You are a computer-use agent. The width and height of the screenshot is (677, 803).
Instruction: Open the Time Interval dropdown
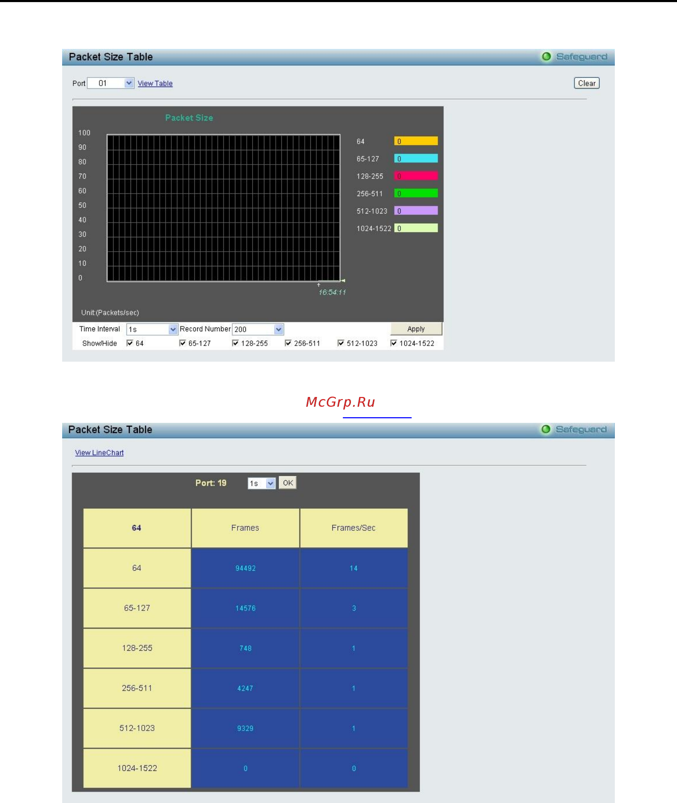pyautogui.click(x=152, y=329)
